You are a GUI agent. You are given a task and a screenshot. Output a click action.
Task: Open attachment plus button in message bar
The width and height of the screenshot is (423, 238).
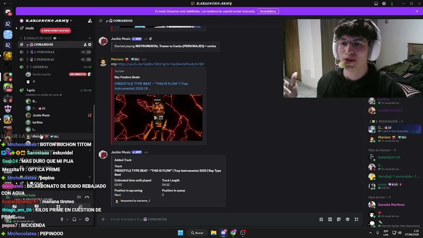103,219
